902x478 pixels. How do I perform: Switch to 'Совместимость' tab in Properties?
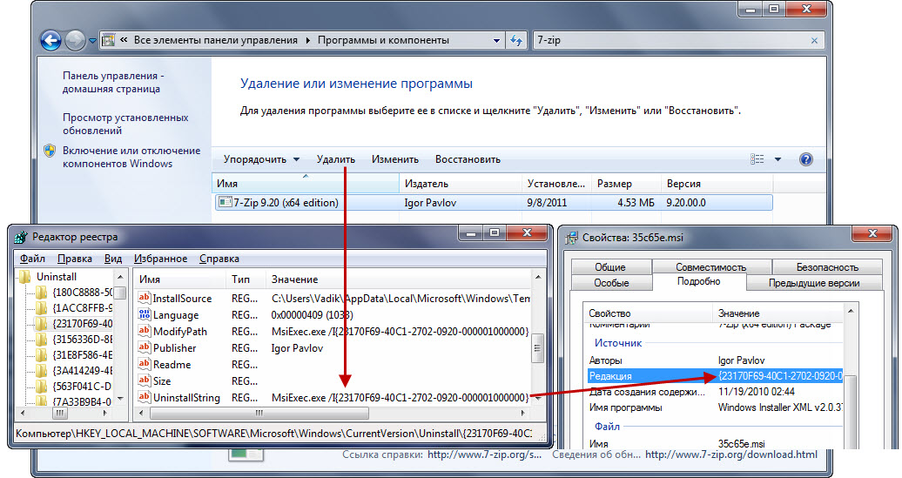coord(711,267)
